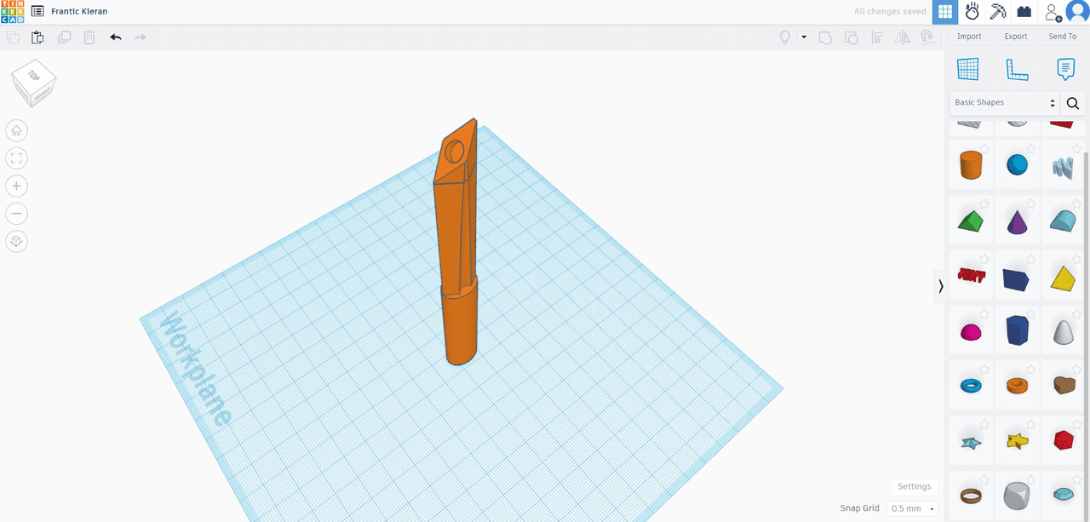Screen dimensions: 1090x522
Task: Open the Blocks pickaxe icon
Action: click(998, 12)
